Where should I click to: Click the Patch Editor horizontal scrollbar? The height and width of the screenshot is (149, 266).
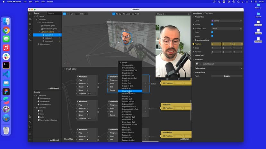150,141
